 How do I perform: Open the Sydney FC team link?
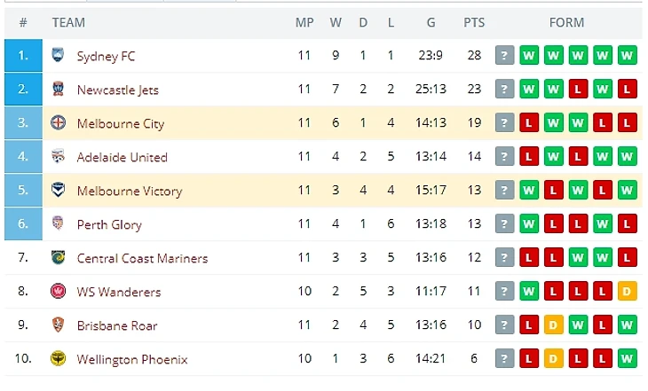(106, 56)
